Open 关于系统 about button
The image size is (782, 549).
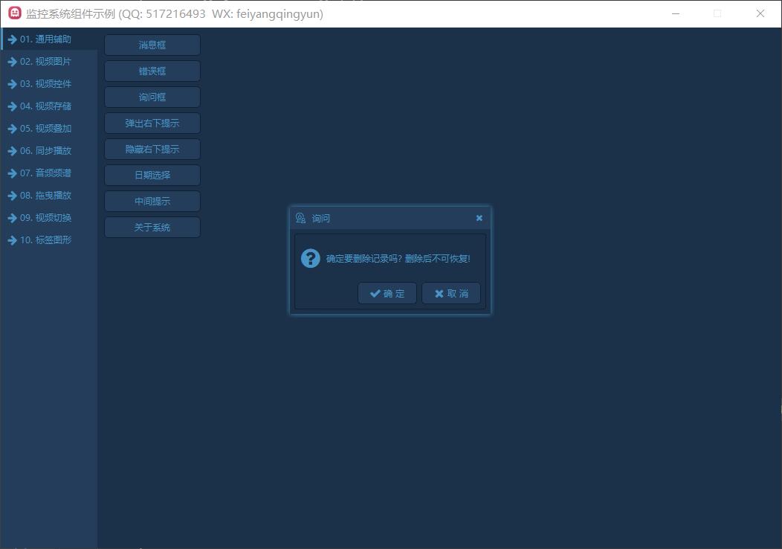152,228
